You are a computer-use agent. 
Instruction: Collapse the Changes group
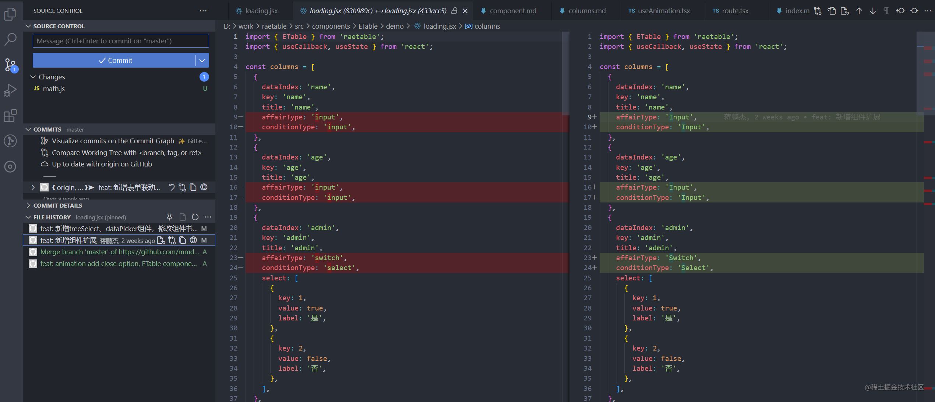click(33, 77)
